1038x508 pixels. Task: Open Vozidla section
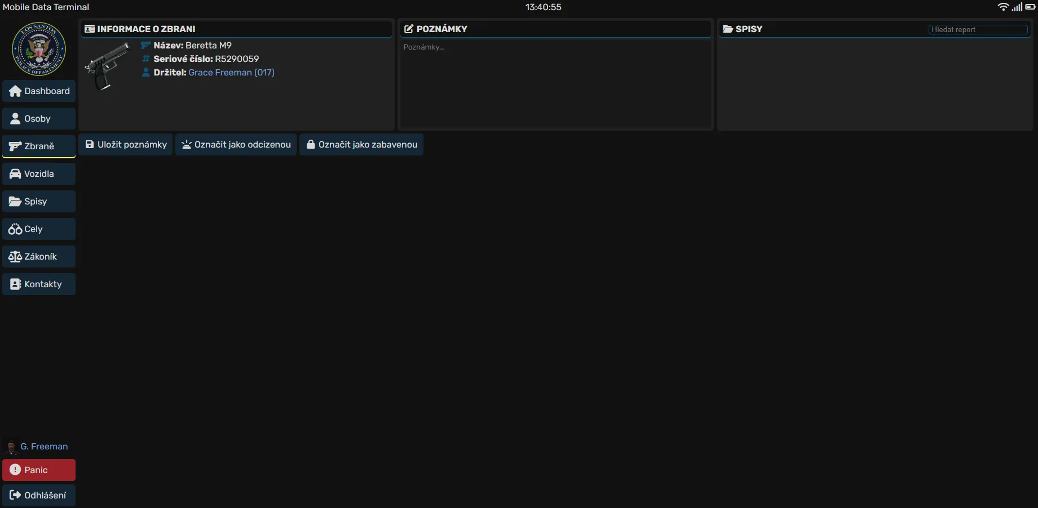click(x=39, y=174)
